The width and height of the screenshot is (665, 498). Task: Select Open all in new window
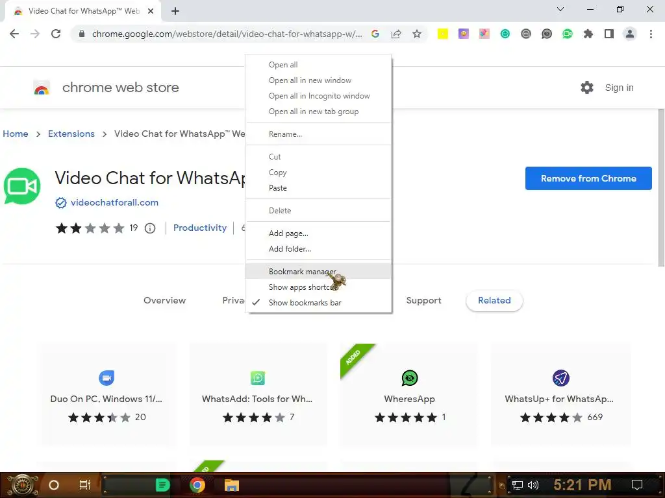(318, 80)
